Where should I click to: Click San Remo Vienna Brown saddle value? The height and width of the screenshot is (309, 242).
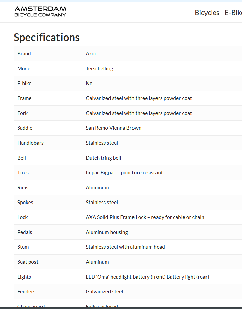tap(114, 128)
